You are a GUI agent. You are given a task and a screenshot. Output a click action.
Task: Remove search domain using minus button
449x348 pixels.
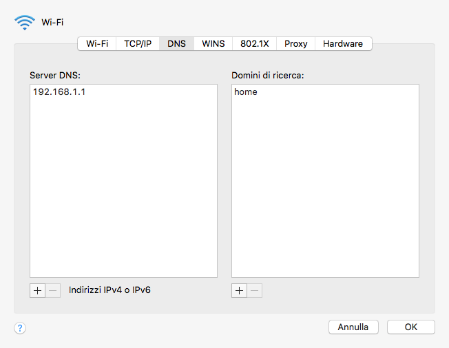click(x=255, y=290)
